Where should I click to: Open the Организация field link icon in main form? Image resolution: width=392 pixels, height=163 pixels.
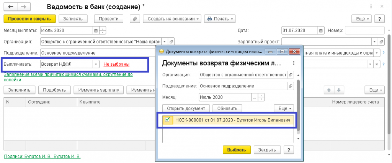[x=171, y=42]
